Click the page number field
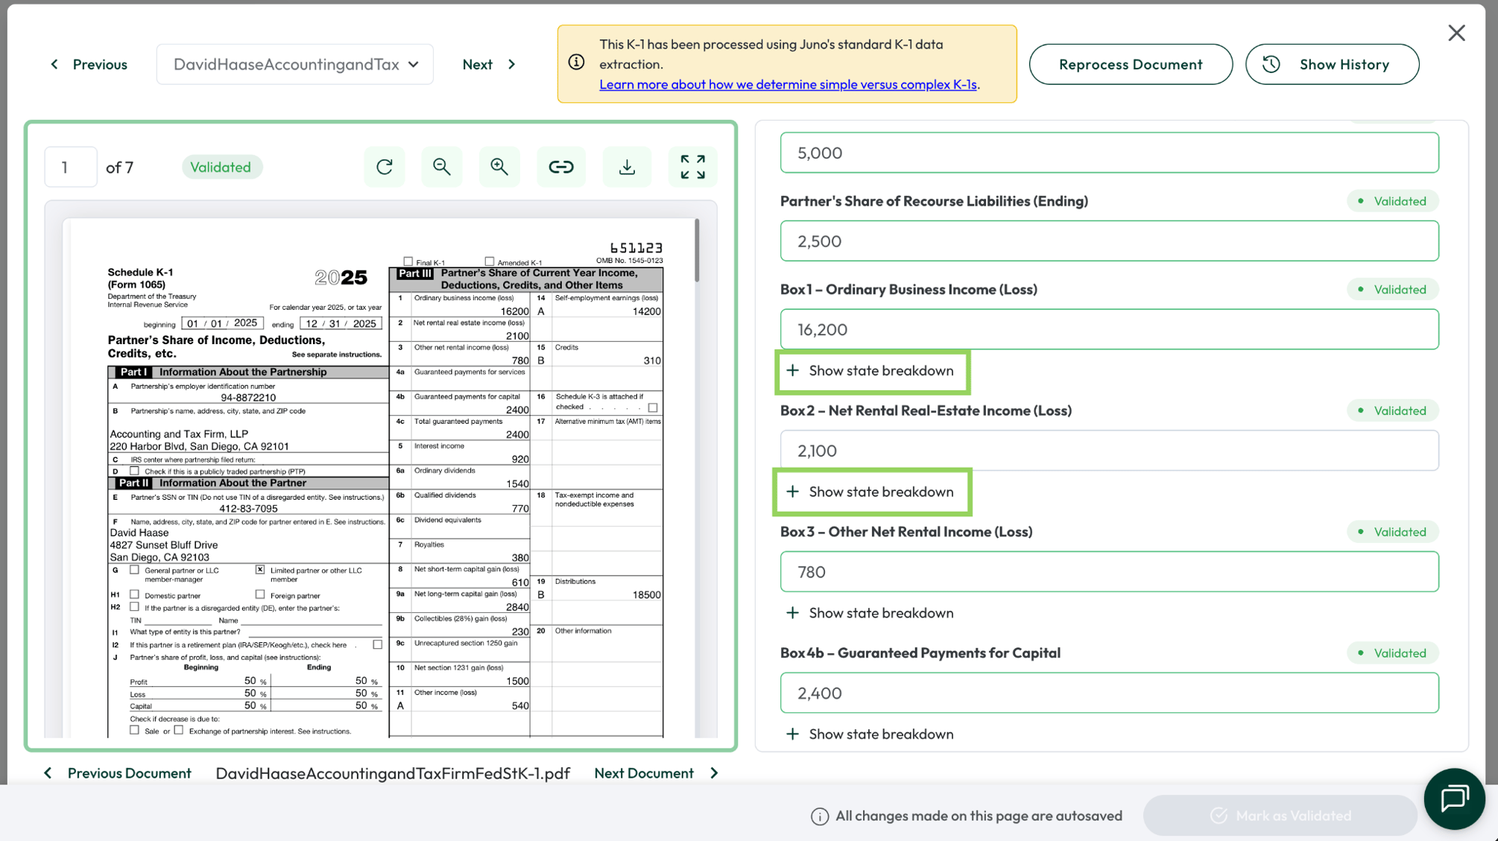Viewport: 1498px width, 841px height. click(x=71, y=167)
